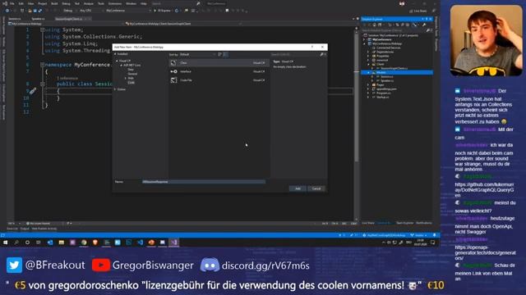Select the Data category in dialog tree

131,70
